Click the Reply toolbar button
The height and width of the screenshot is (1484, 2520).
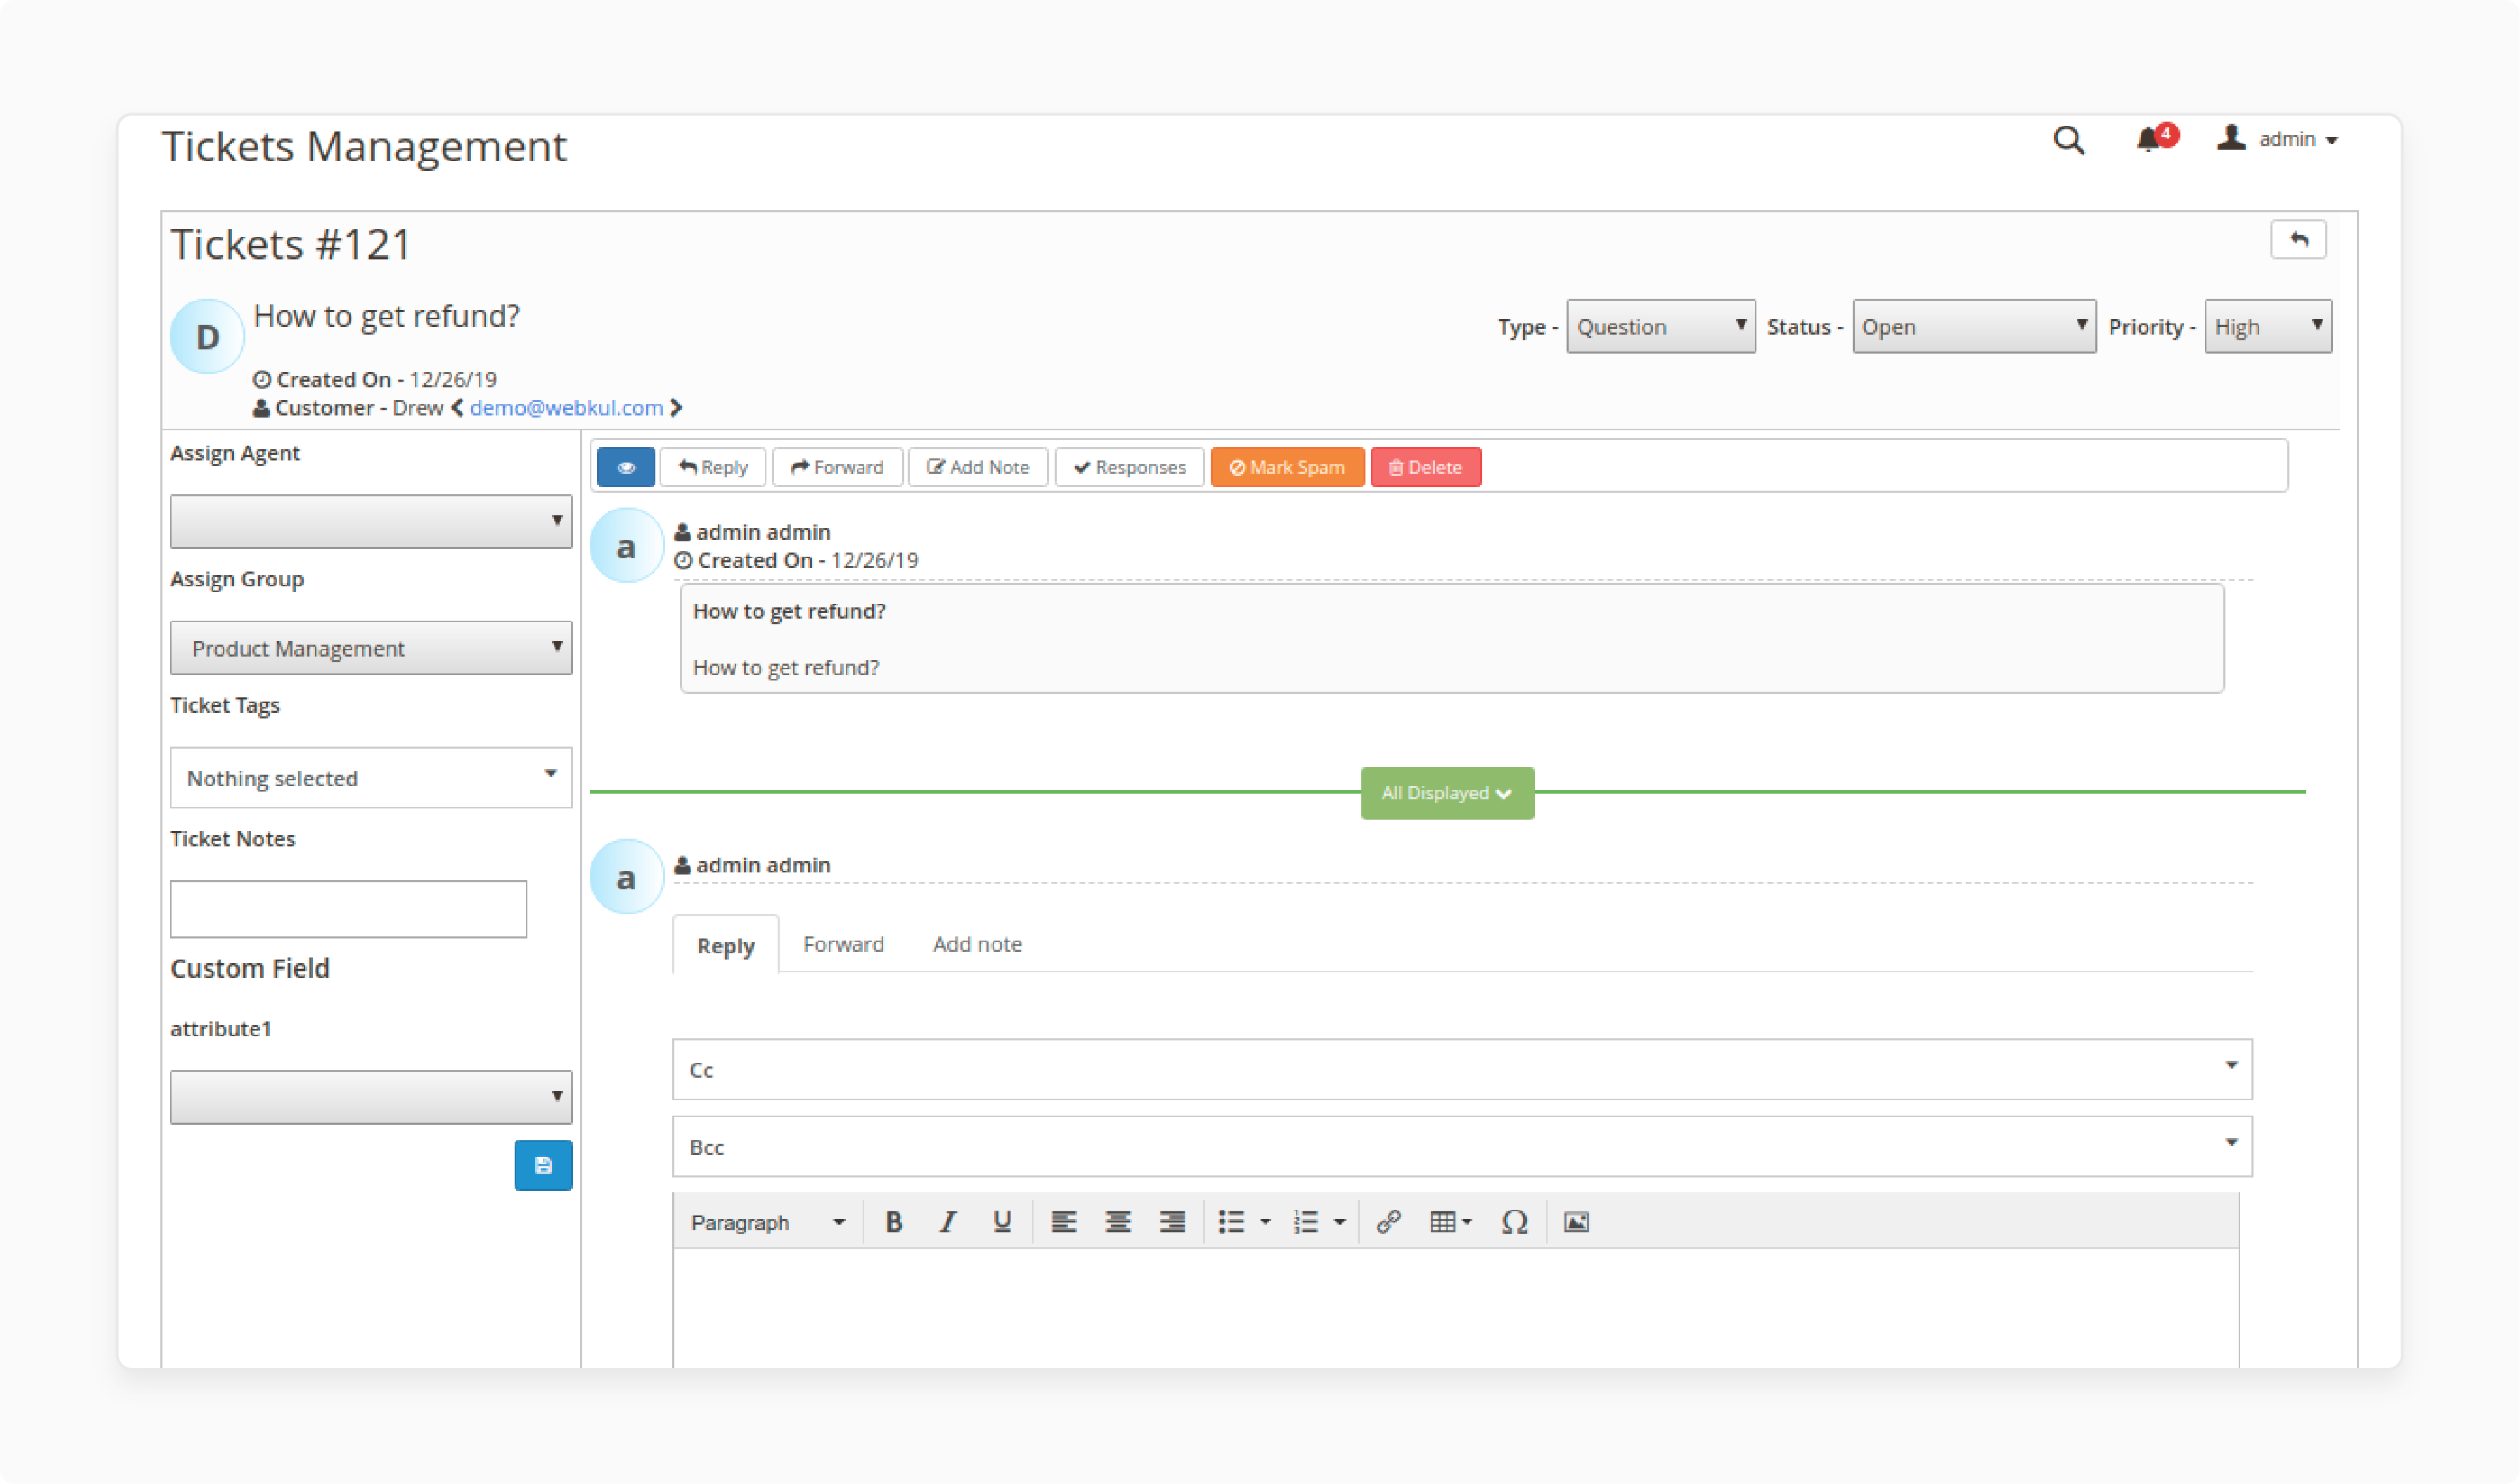tap(713, 467)
